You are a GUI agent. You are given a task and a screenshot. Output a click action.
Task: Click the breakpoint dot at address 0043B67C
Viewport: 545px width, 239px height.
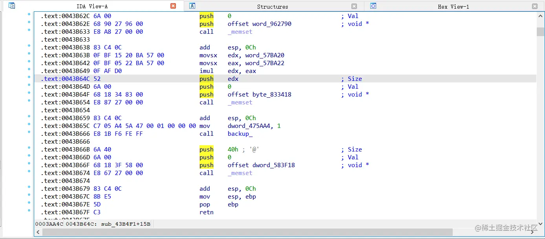point(29,195)
